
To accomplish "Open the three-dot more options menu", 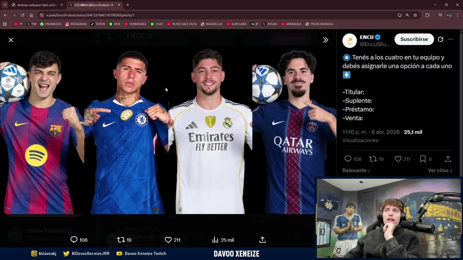I will tap(450, 39).
